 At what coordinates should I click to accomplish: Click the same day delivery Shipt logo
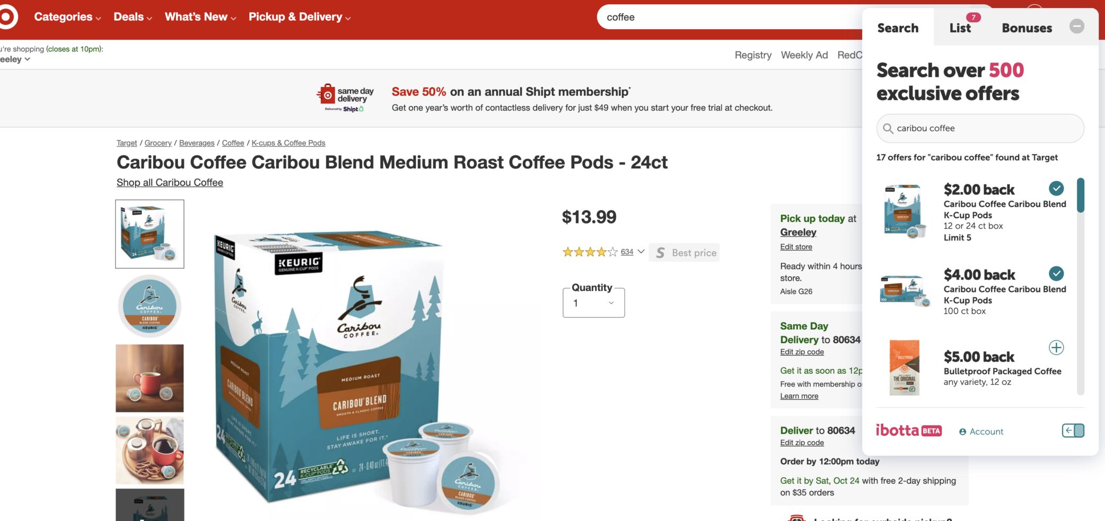[345, 97]
